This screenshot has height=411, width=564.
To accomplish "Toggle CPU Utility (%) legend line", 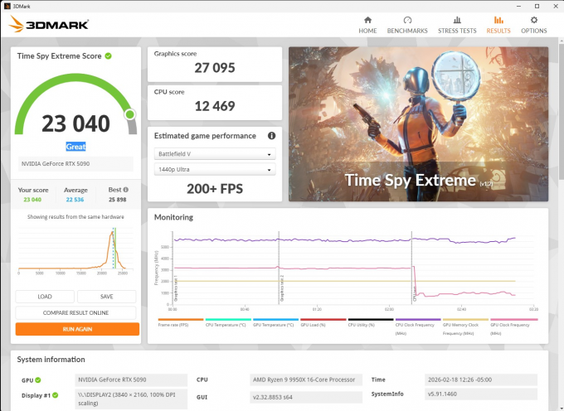I will point(371,322).
